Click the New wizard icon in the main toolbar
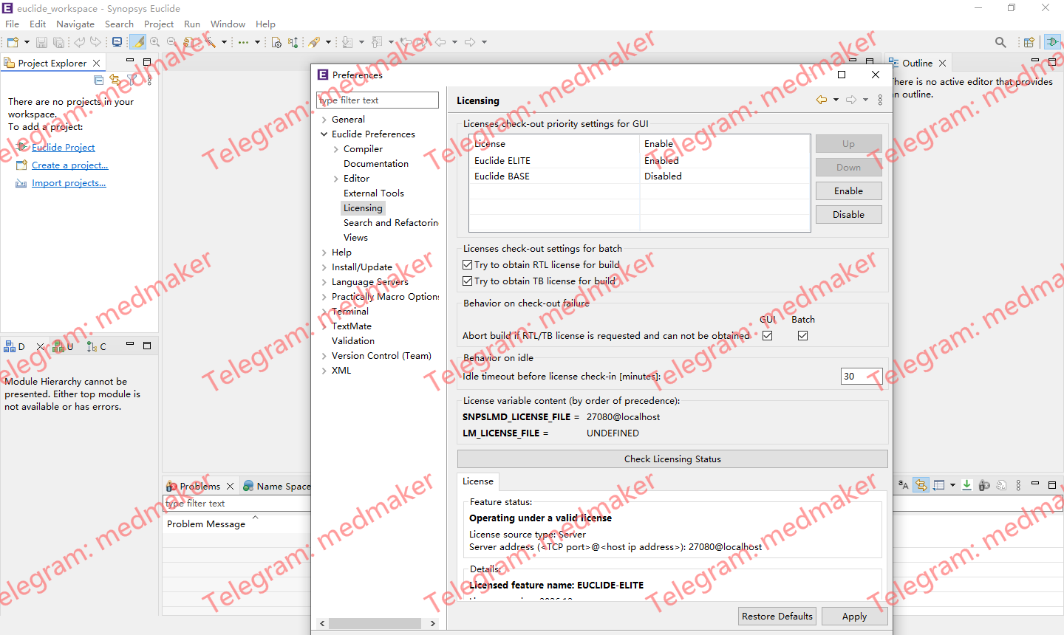 [x=13, y=42]
